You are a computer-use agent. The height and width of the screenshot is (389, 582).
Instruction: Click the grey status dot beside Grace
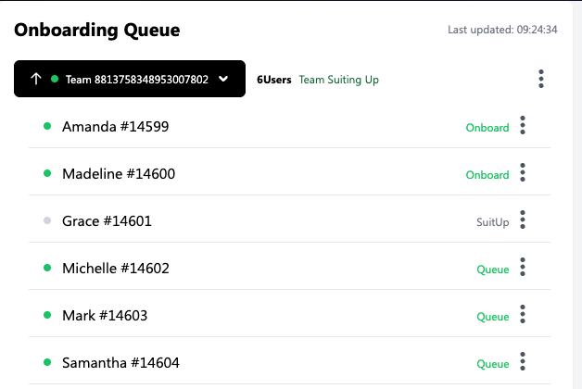pyautogui.click(x=47, y=220)
